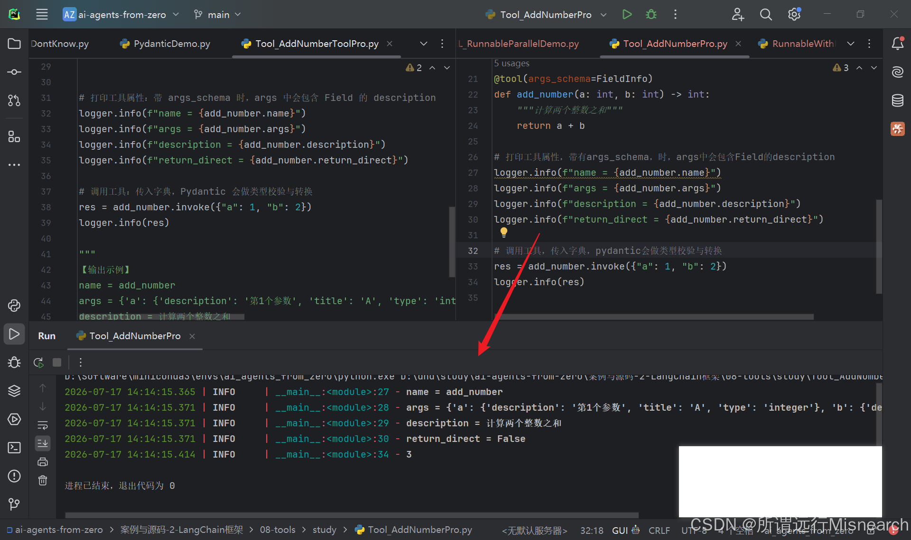Open left editor tab options menu
This screenshot has width=911, height=540.
[442, 44]
